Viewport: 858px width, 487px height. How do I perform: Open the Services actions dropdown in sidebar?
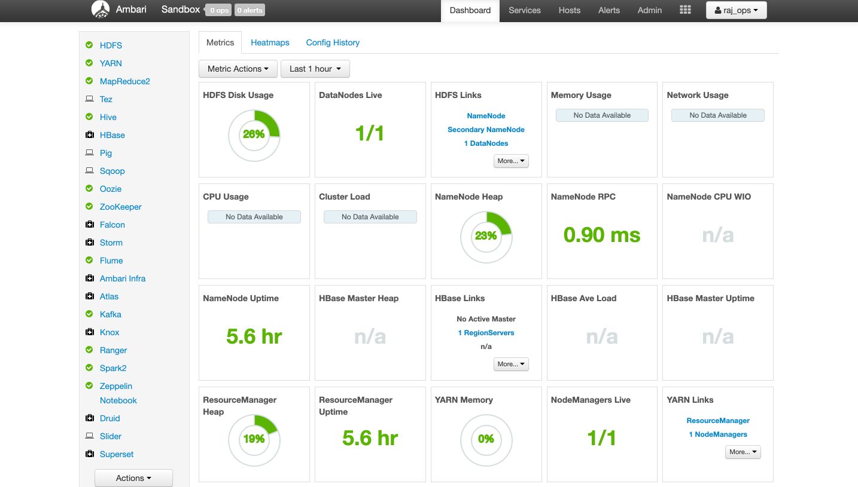[x=133, y=478]
